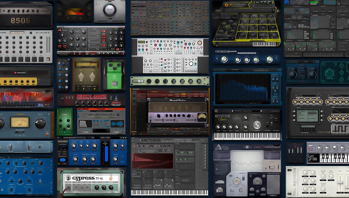The height and width of the screenshot is (198, 349).
Task: Click the round FLUX button on the silver plugin
Action: [x=109, y=9]
